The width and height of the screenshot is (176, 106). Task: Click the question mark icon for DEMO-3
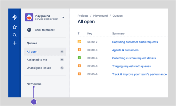pyautogui.click(x=79, y=50)
